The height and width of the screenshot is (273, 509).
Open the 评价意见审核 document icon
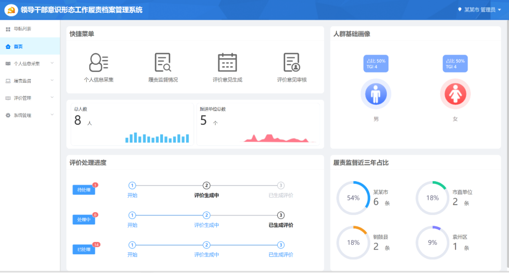click(292, 63)
